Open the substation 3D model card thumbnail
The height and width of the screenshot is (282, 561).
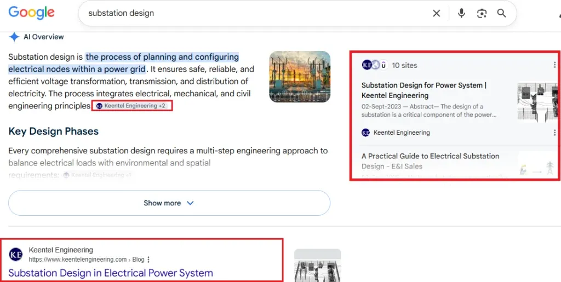click(x=538, y=102)
